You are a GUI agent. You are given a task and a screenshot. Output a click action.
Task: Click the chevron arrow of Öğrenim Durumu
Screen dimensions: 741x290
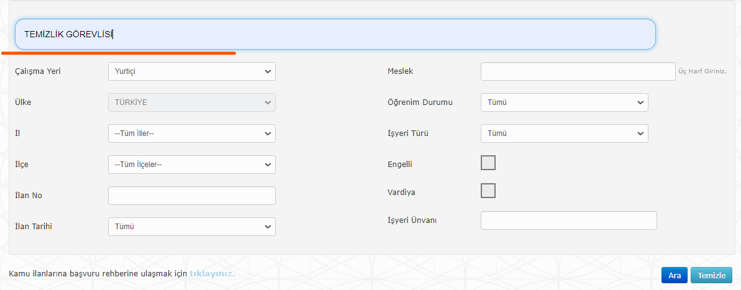pos(640,102)
